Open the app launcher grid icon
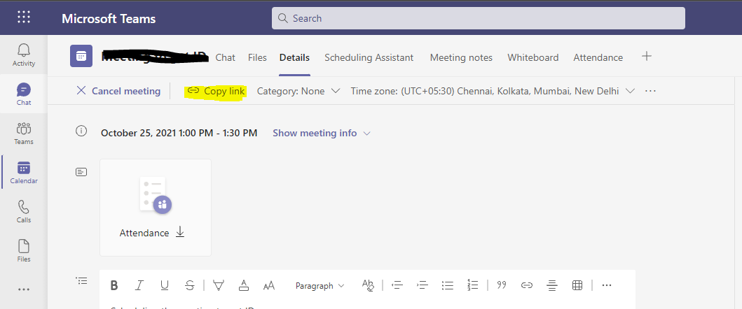742x309 pixels. [24, 17]
